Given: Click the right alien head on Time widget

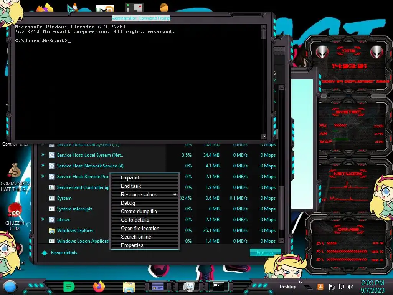Looking at the screenshot, I should 376,52.
